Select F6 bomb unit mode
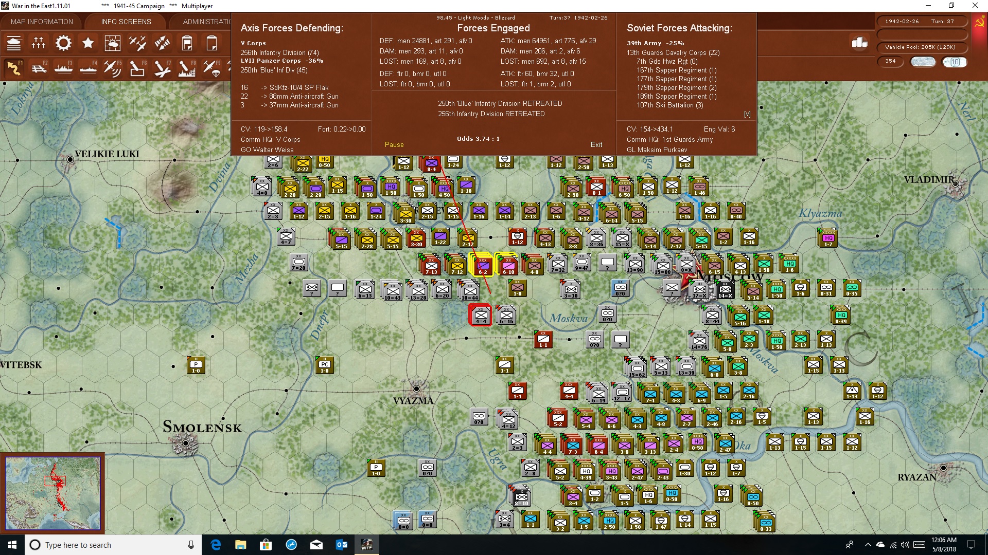Image resolution: width=988 pixels, height=555 pixels. 137,68
